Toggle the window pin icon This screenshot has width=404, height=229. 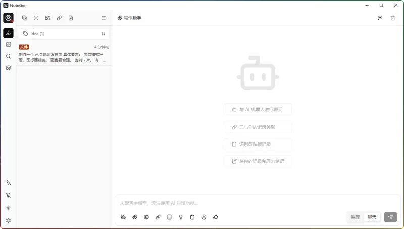tap(8, 195)
